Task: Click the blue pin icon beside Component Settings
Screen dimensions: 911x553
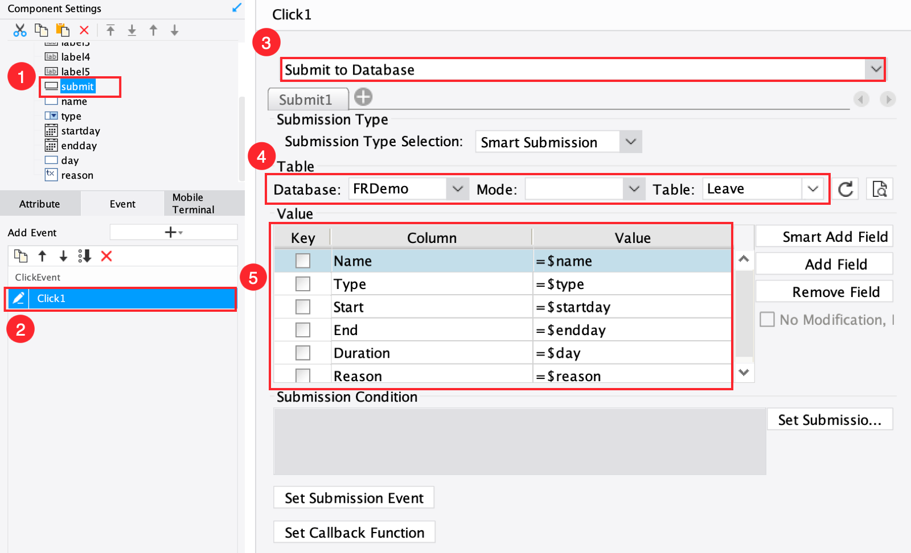Action: pos(237,8)
